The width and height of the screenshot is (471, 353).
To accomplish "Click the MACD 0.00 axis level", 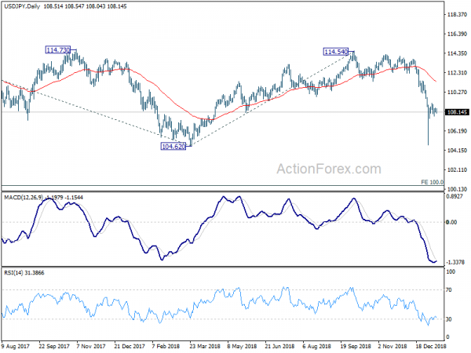I will tap(452, 223).
